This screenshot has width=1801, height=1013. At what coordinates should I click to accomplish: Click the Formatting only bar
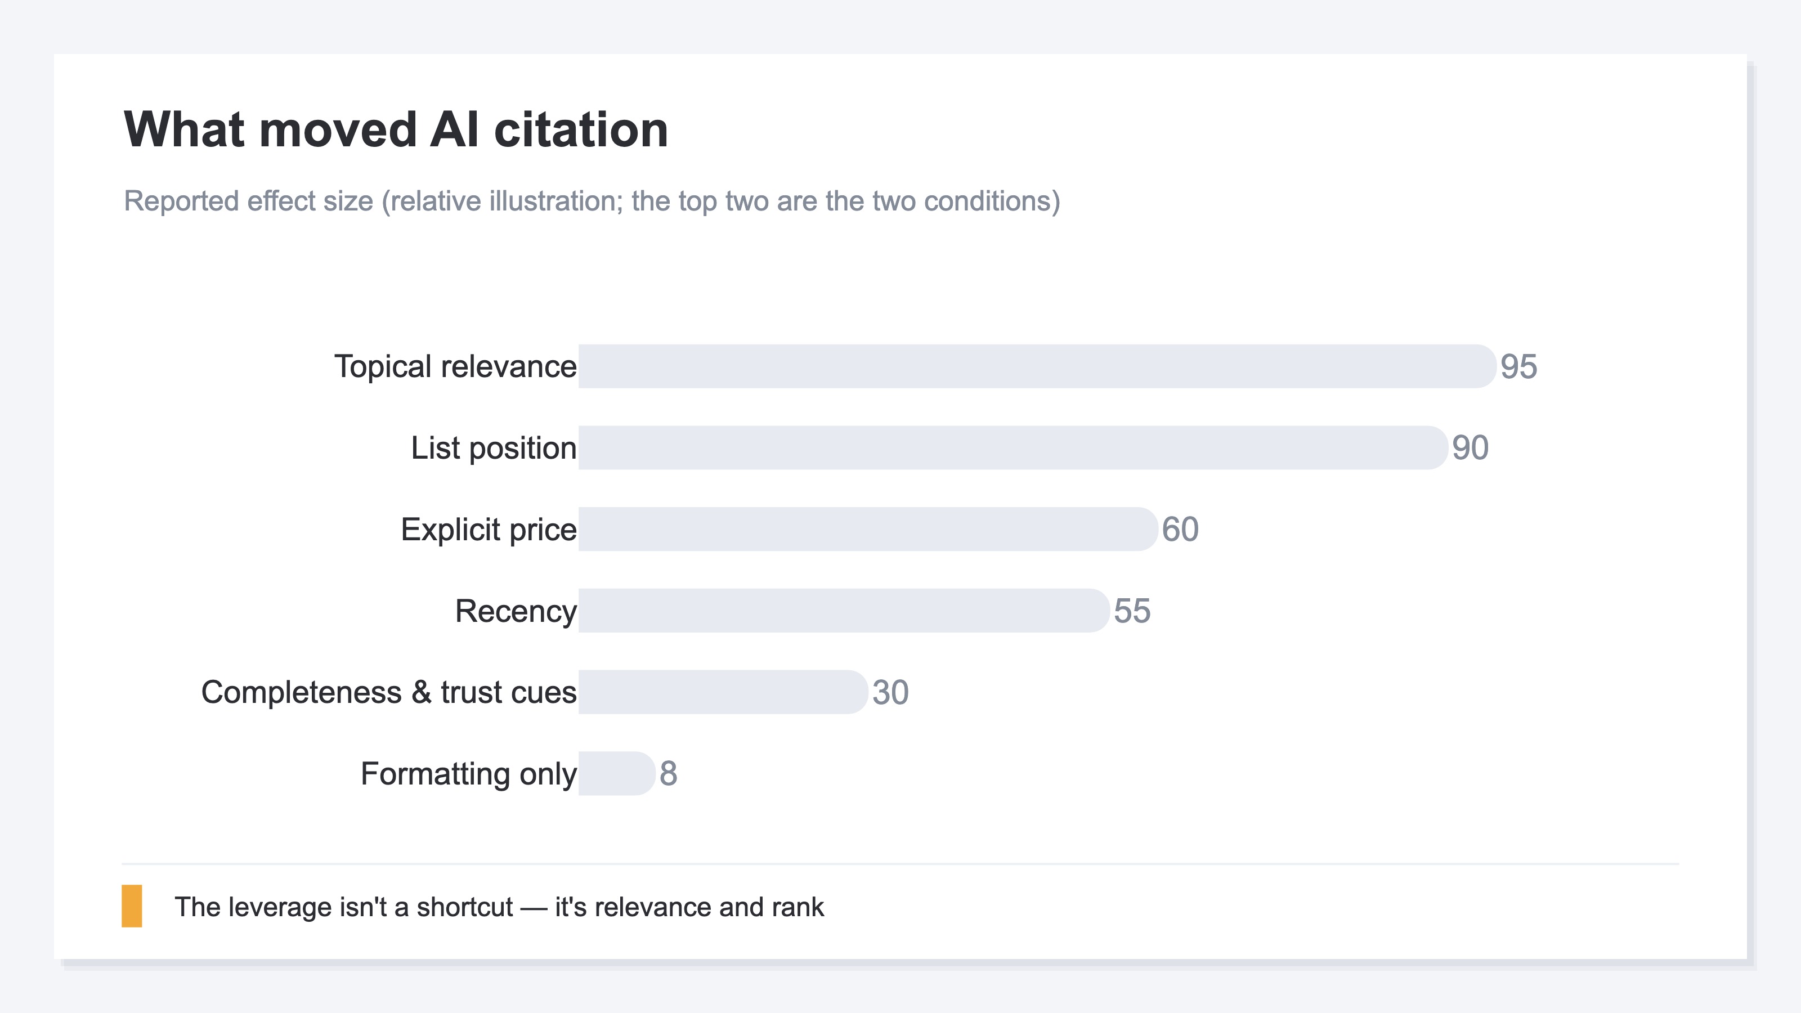click(617, 773)
